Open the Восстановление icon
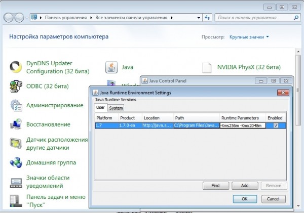 pos(16,124)
